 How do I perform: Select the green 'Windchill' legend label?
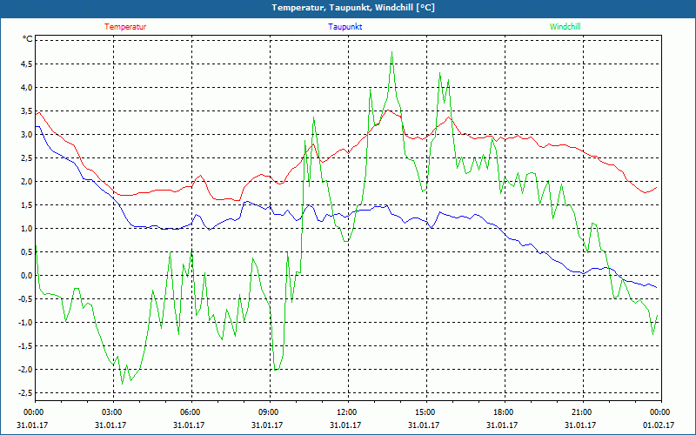[565, 27]
